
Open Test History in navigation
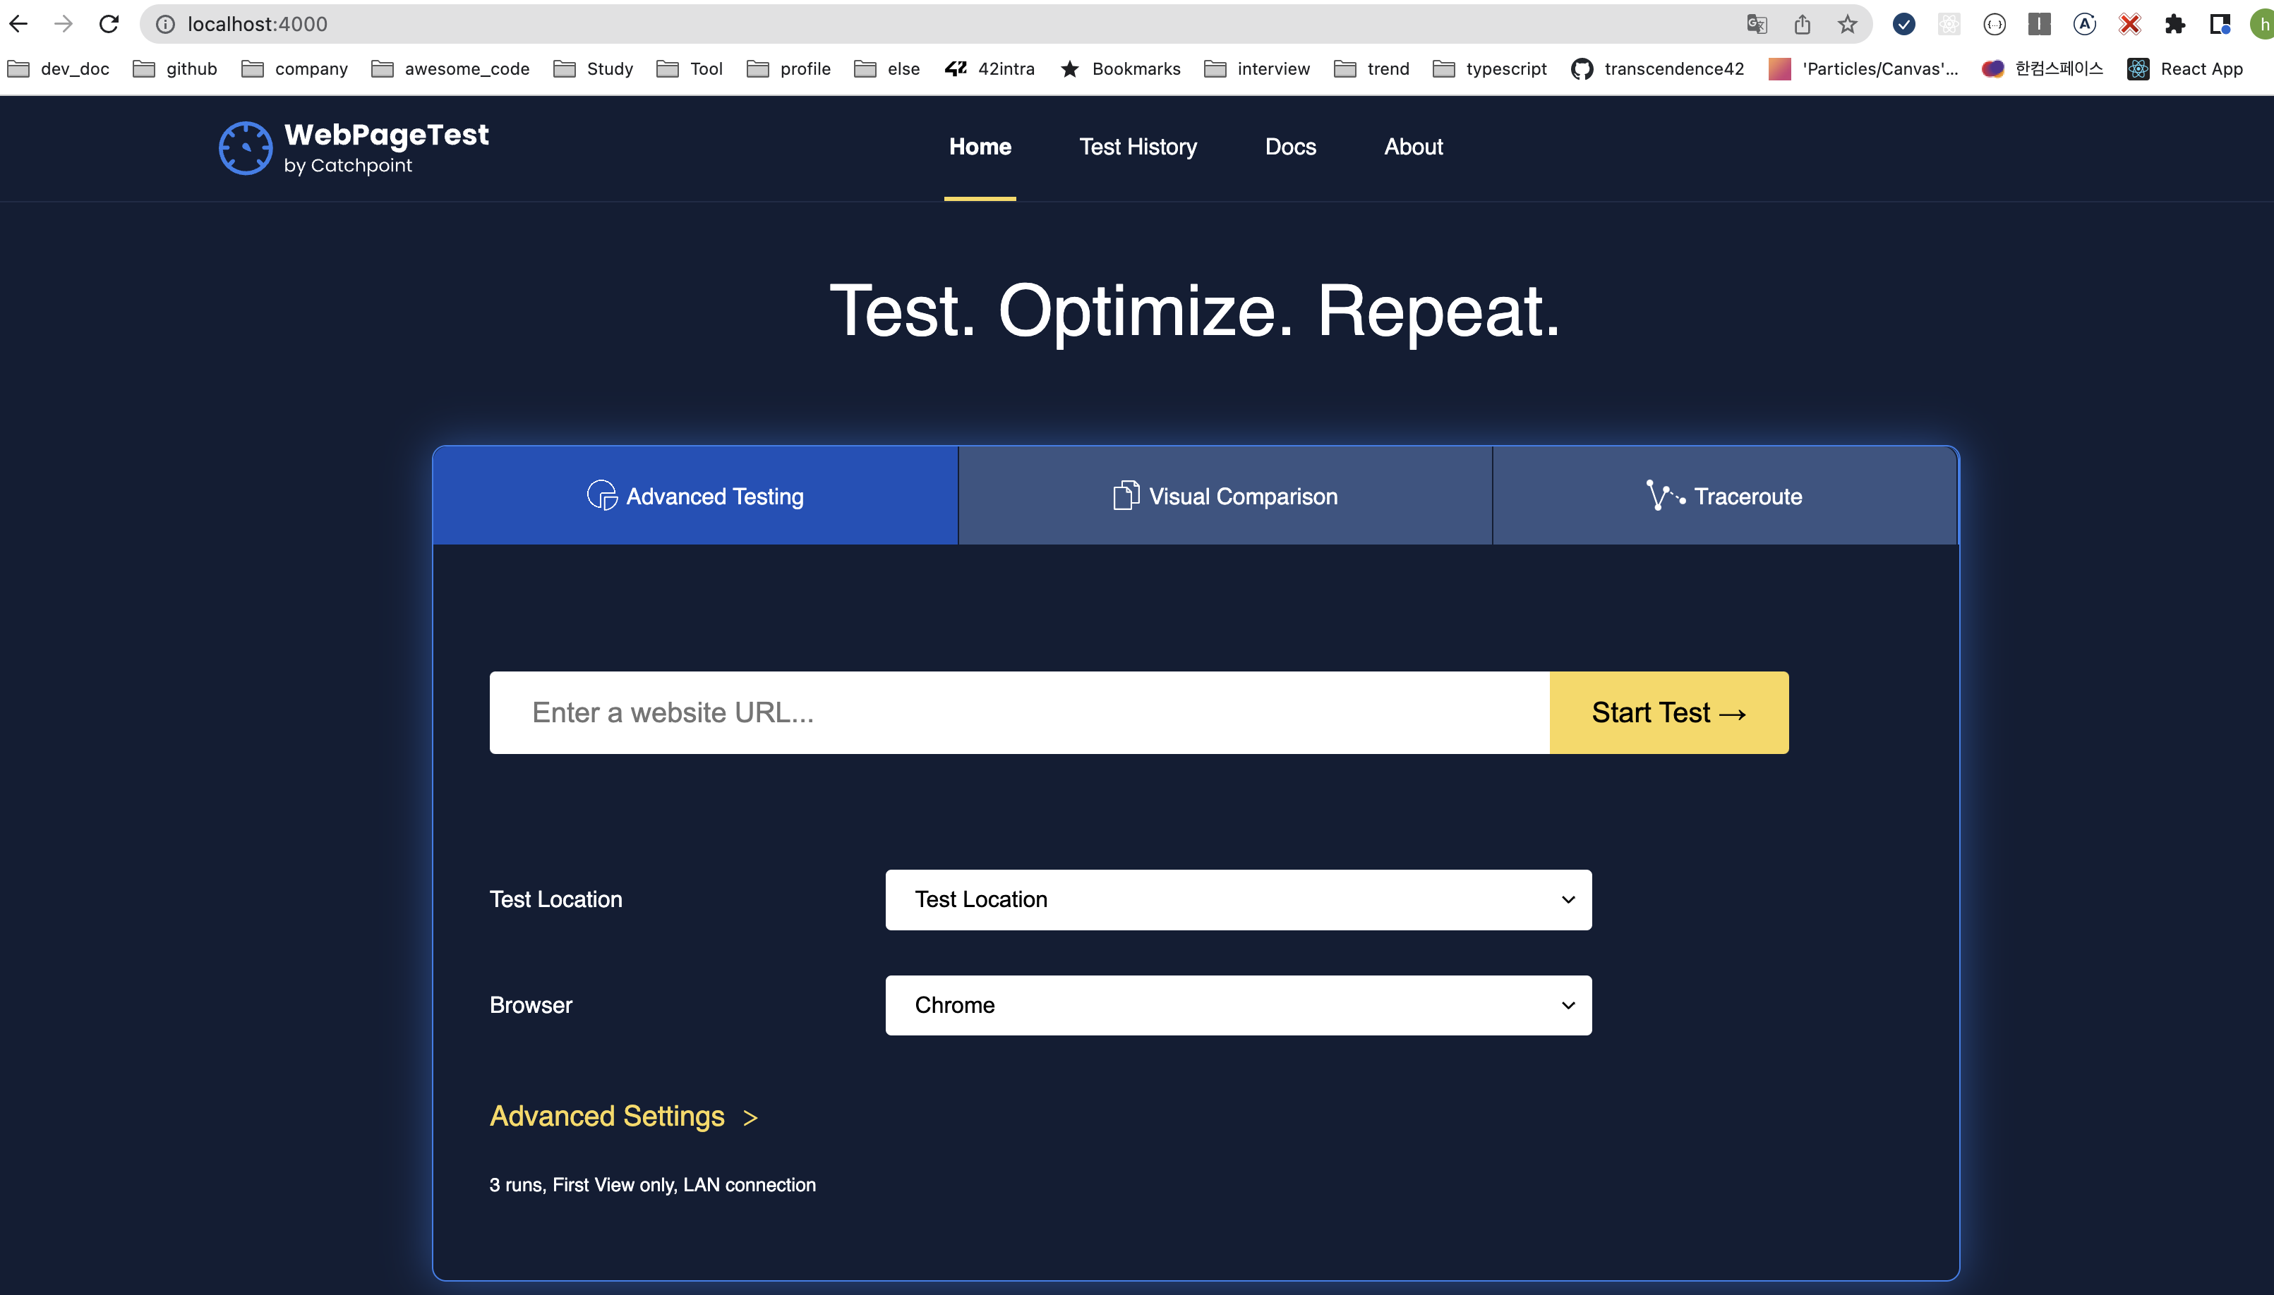pos(1138,147)
